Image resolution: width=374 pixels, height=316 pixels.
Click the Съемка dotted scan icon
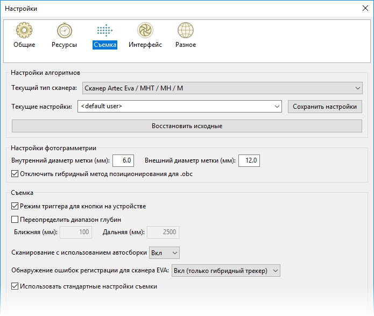point(104,31)
